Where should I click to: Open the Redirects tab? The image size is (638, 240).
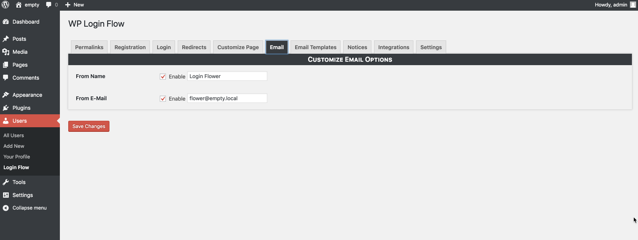(x=194, y=47)
